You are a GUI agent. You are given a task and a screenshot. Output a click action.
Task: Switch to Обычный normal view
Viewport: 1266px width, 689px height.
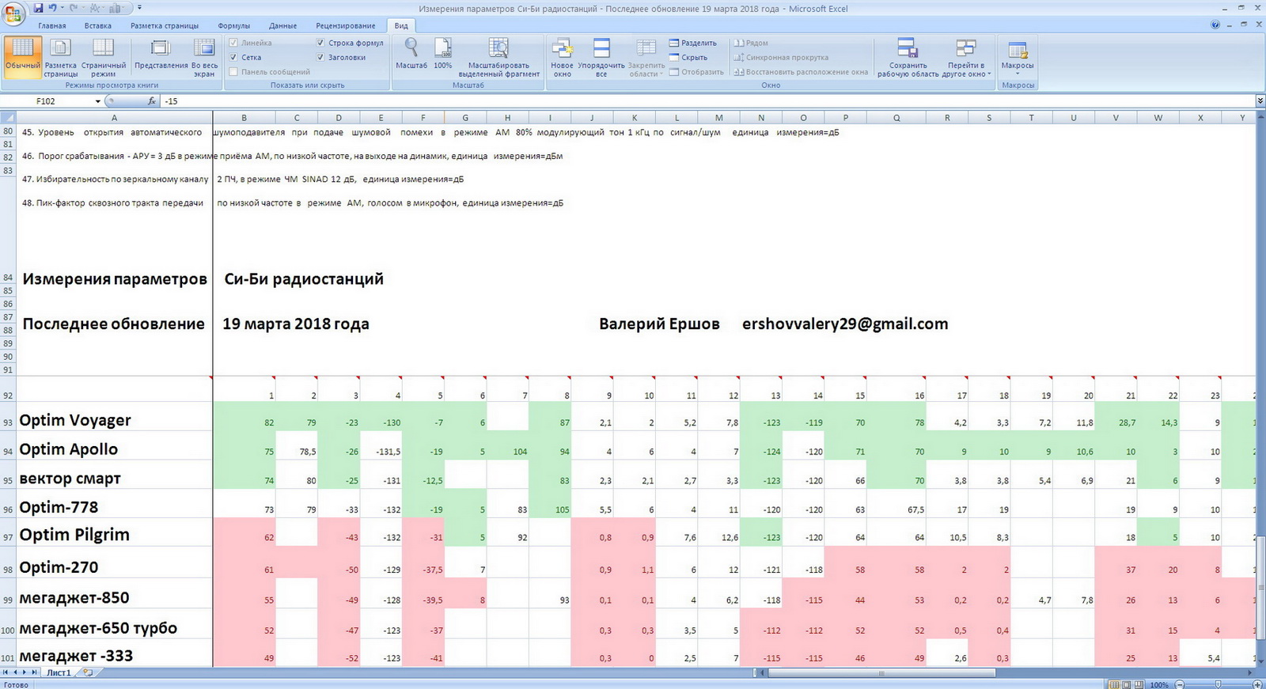22,57
